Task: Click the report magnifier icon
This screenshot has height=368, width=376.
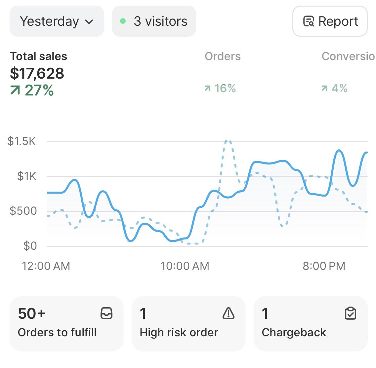Action: (309, 21)
